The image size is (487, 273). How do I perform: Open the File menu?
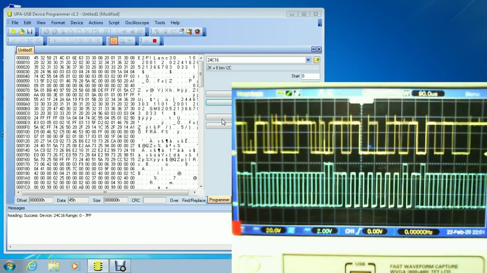click(15, 23)
